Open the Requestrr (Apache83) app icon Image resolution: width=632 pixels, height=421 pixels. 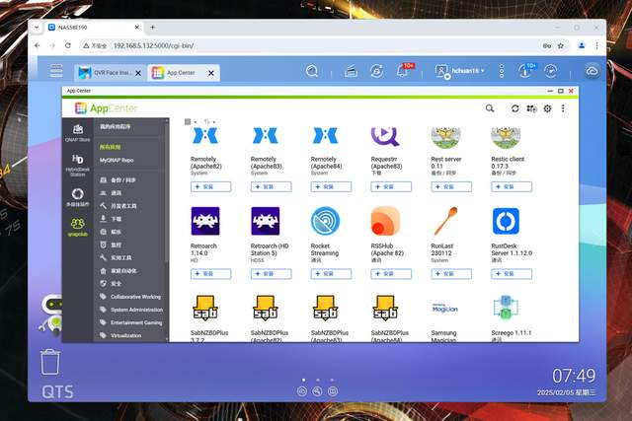[385, 137]
